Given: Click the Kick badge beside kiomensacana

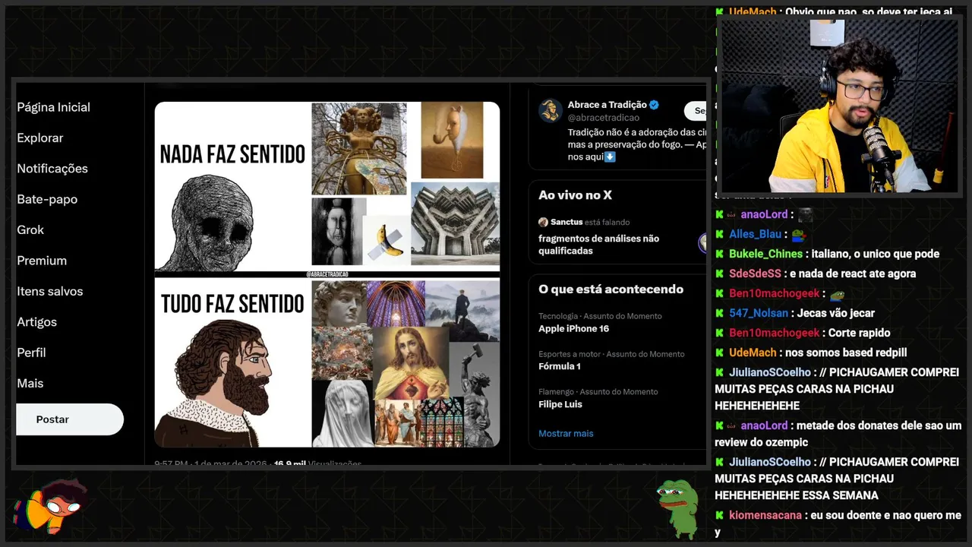Looking at the screenshot, I should click(719, 515).
